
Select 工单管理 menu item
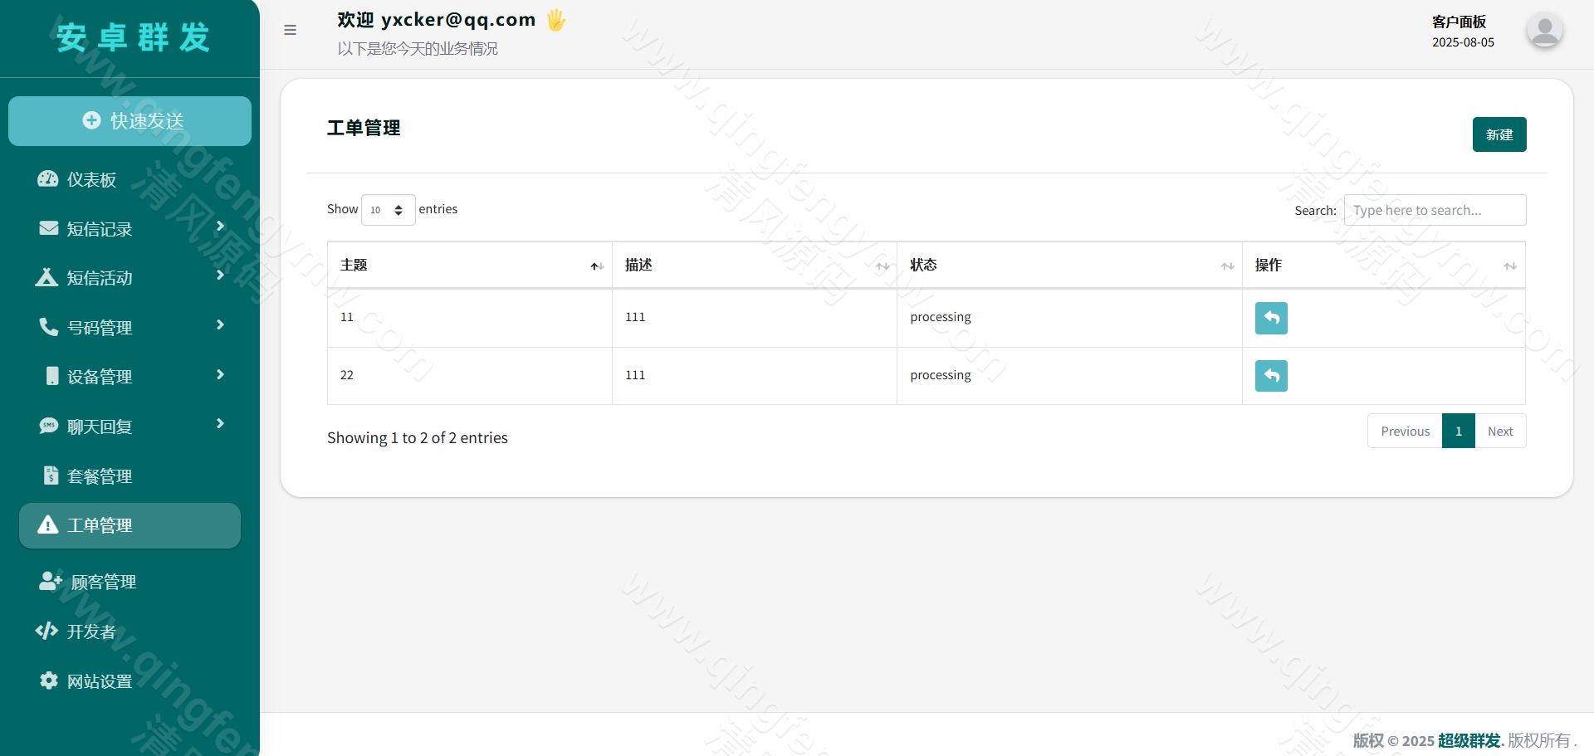coord(130,525)
